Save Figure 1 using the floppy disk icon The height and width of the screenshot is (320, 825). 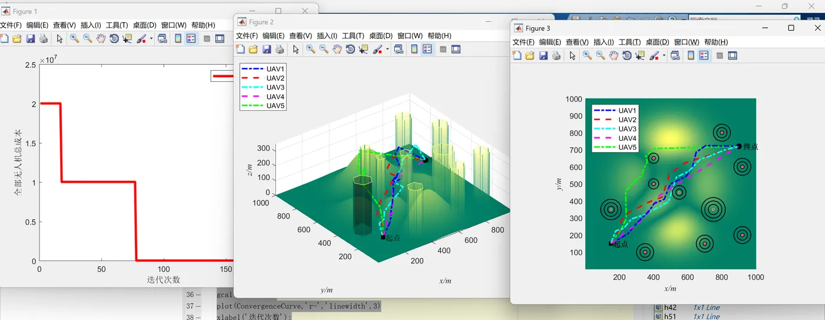[30, 39]
